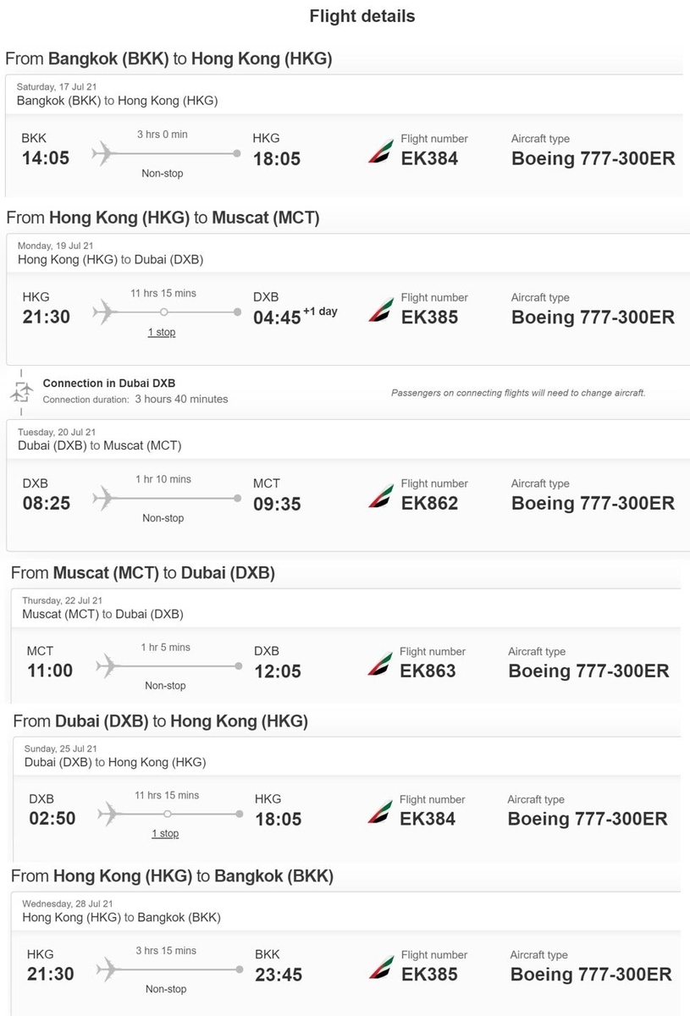
Task: Click the 'Connection in Dubai DXB' text
Action: (109, 384)
